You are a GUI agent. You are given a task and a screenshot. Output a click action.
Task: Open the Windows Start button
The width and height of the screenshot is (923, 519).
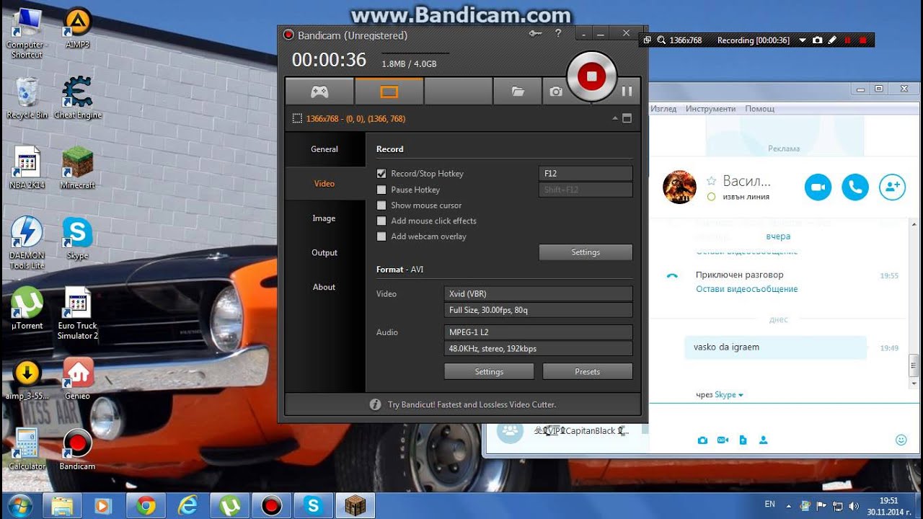tap(19, 505)
